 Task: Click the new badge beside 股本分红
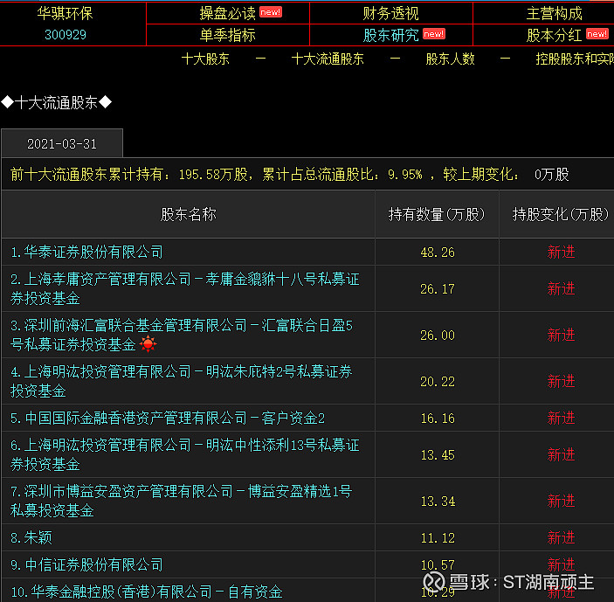(597, 34)
